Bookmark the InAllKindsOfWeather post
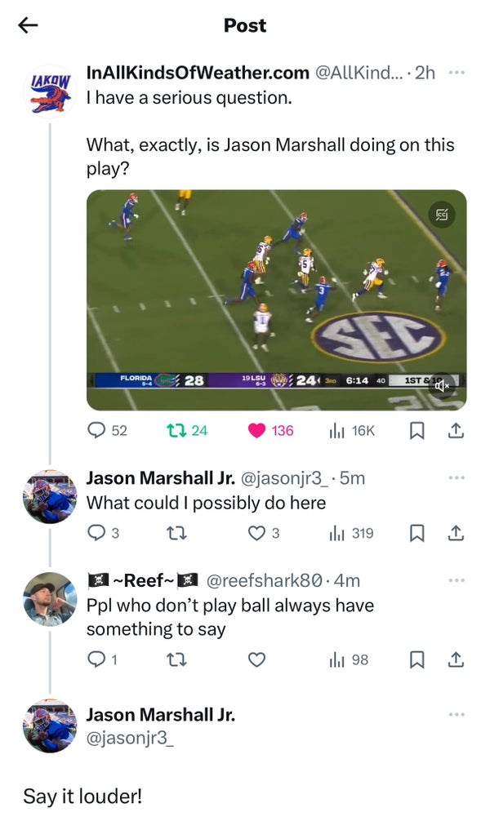The image size is (490, 830). tap(416, 430)
